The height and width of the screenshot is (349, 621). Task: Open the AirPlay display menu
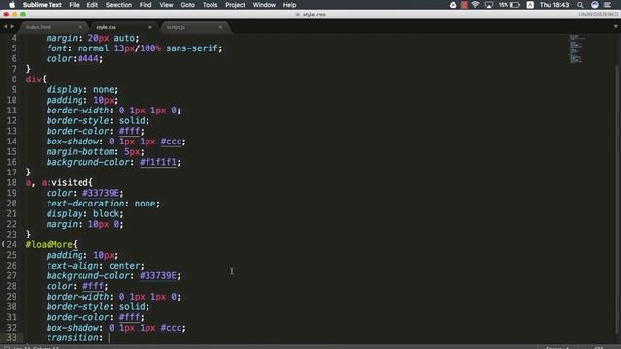tap(489, 5)
